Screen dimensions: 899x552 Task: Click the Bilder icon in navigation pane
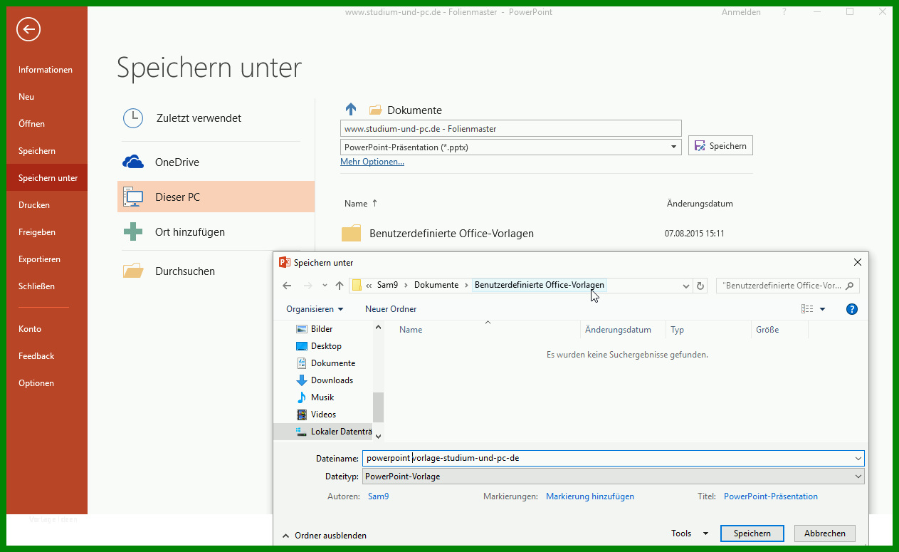[302, 329]
